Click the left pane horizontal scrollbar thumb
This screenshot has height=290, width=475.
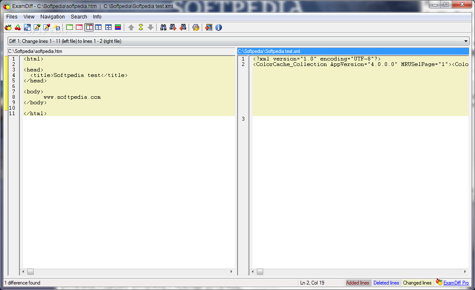31,272
